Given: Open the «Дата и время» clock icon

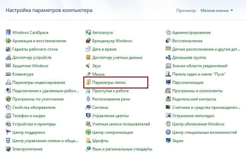Looking at the screenshot, I should (x=88, y=49).
